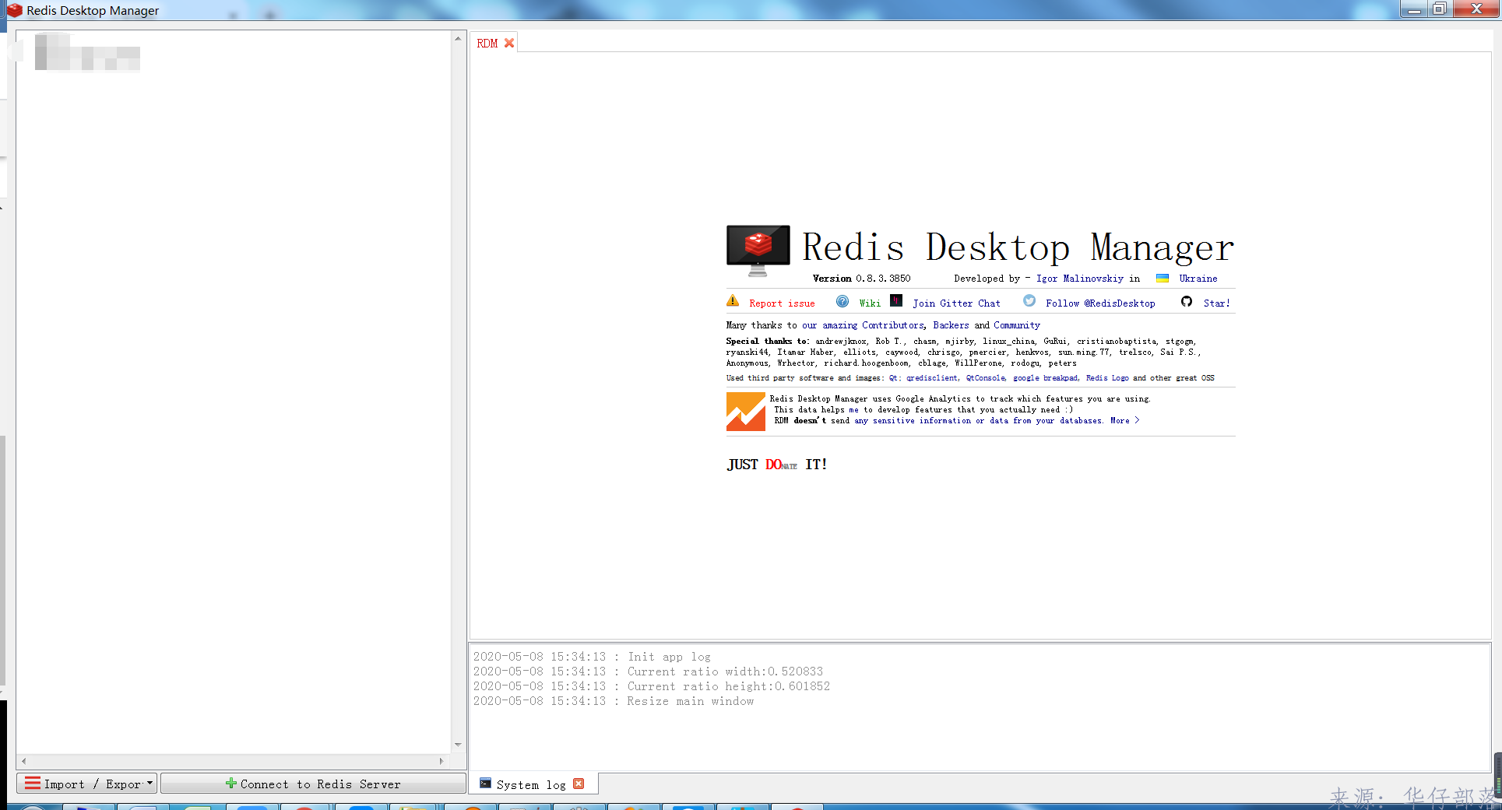Image resolution: width=1502 pixels, height=810 pixels.
Task: Open the QtConsole link
Action: (x=985, y=378)
